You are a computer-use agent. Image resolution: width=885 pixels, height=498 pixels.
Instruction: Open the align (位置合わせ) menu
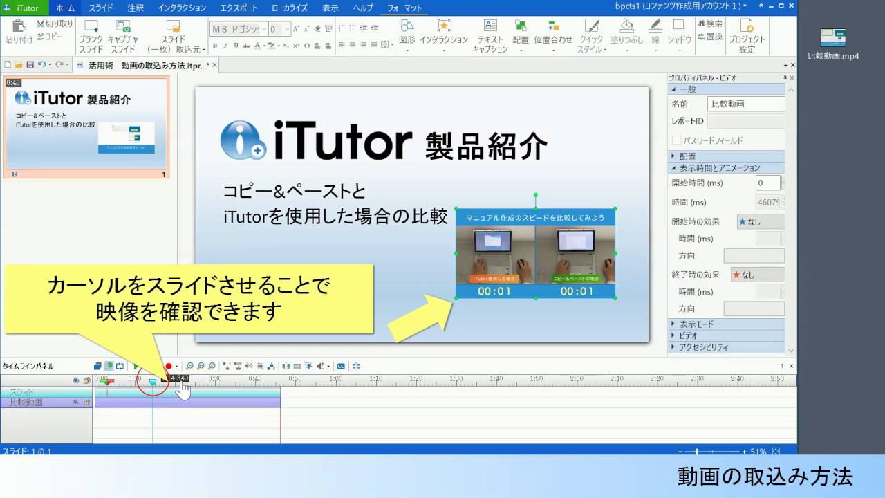(553, 36)
